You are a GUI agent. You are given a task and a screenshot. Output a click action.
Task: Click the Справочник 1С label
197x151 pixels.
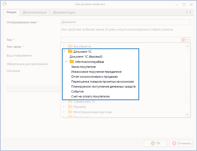click(84, 102)
